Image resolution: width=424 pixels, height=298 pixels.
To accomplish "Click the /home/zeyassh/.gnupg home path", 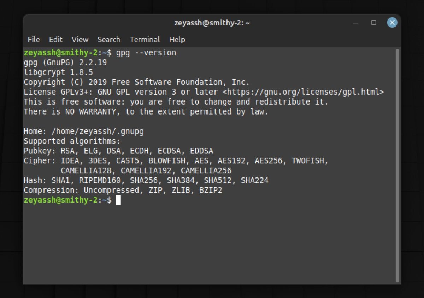I will click(x=98, y=132).
